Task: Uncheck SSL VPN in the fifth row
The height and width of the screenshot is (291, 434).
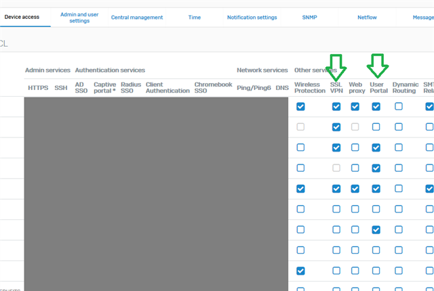Action: [336, 189]
